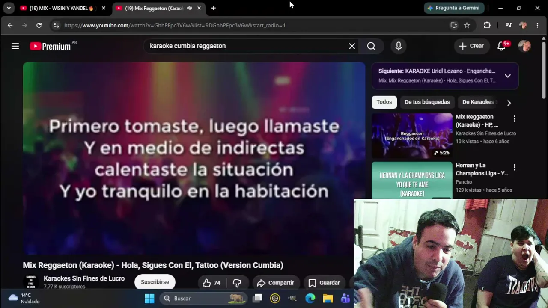Select the De tus búsquedas chip
Image resolution: width=548 pixels, height=308 pixels.
coord(427,102)
